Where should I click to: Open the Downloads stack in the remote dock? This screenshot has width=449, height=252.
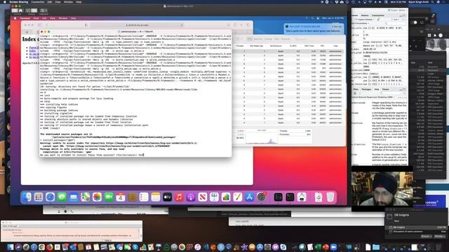point(319,197)
